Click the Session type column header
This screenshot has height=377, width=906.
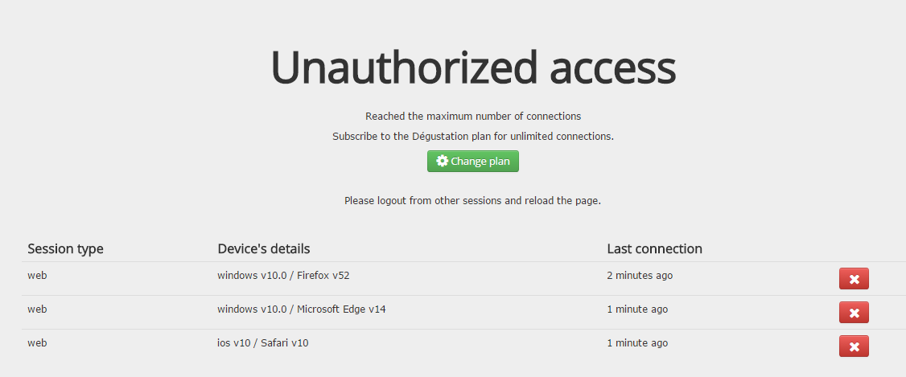(65, 248)
